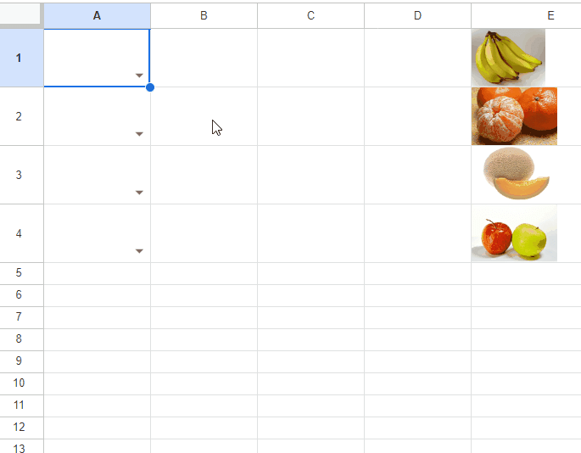Click the column C header
This screenshot has width=581, height=453.
[x=310, y=15]
